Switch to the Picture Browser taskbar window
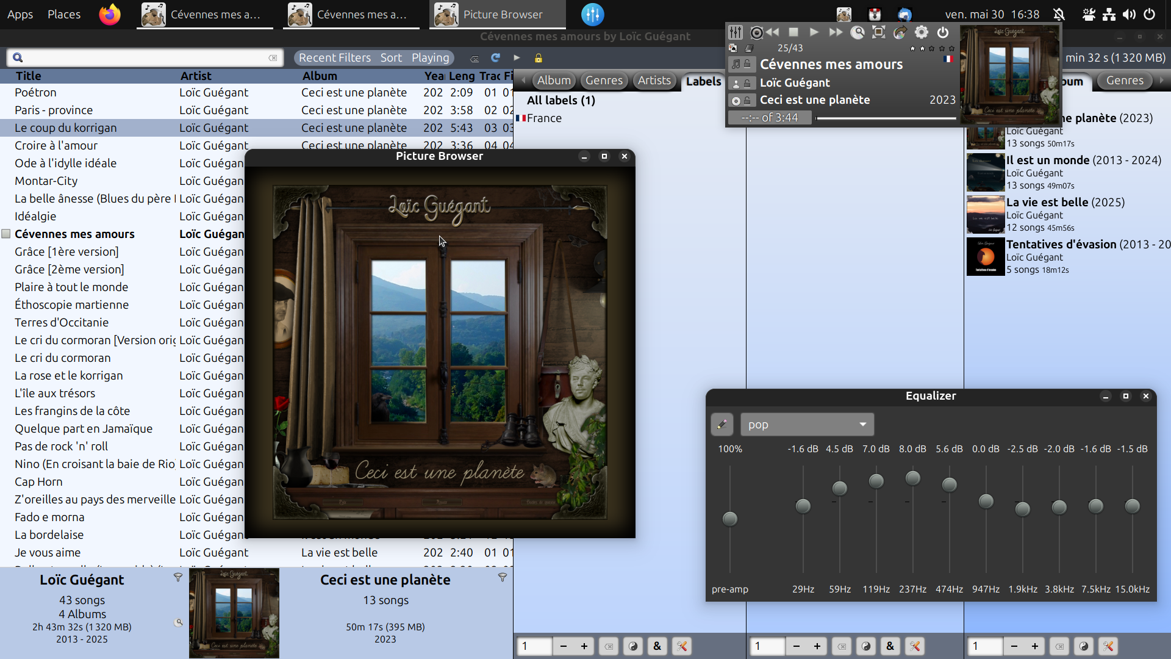Screen dimensions: 1171x659 [498, 15]
